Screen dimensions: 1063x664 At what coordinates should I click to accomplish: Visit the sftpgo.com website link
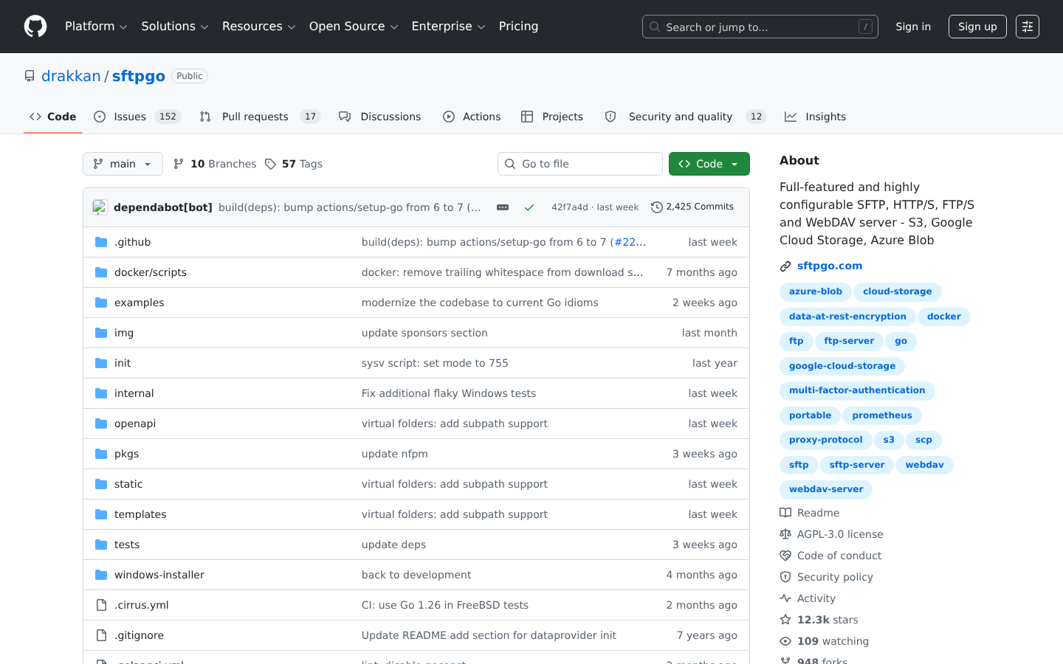(x=830, y=266)
